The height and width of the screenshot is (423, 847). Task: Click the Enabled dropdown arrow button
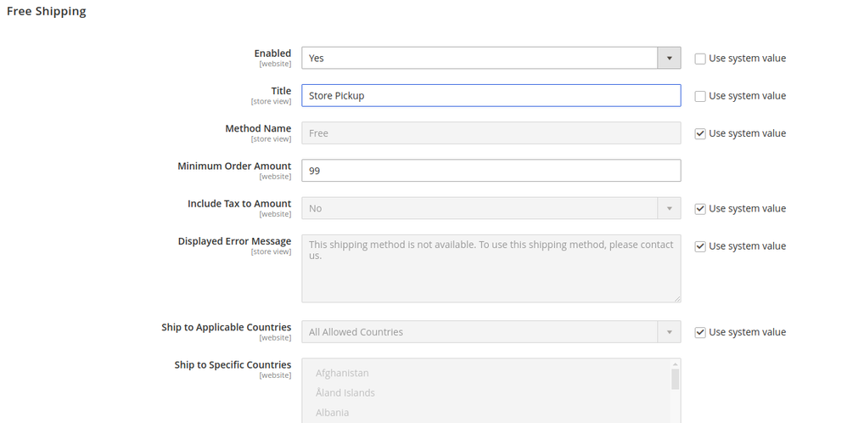[669, 58]
